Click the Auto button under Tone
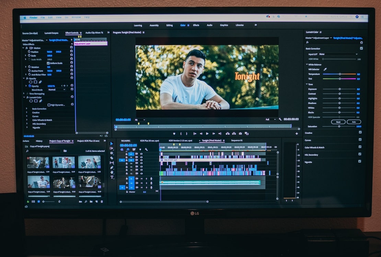381x257 pixels. (354, 122)
